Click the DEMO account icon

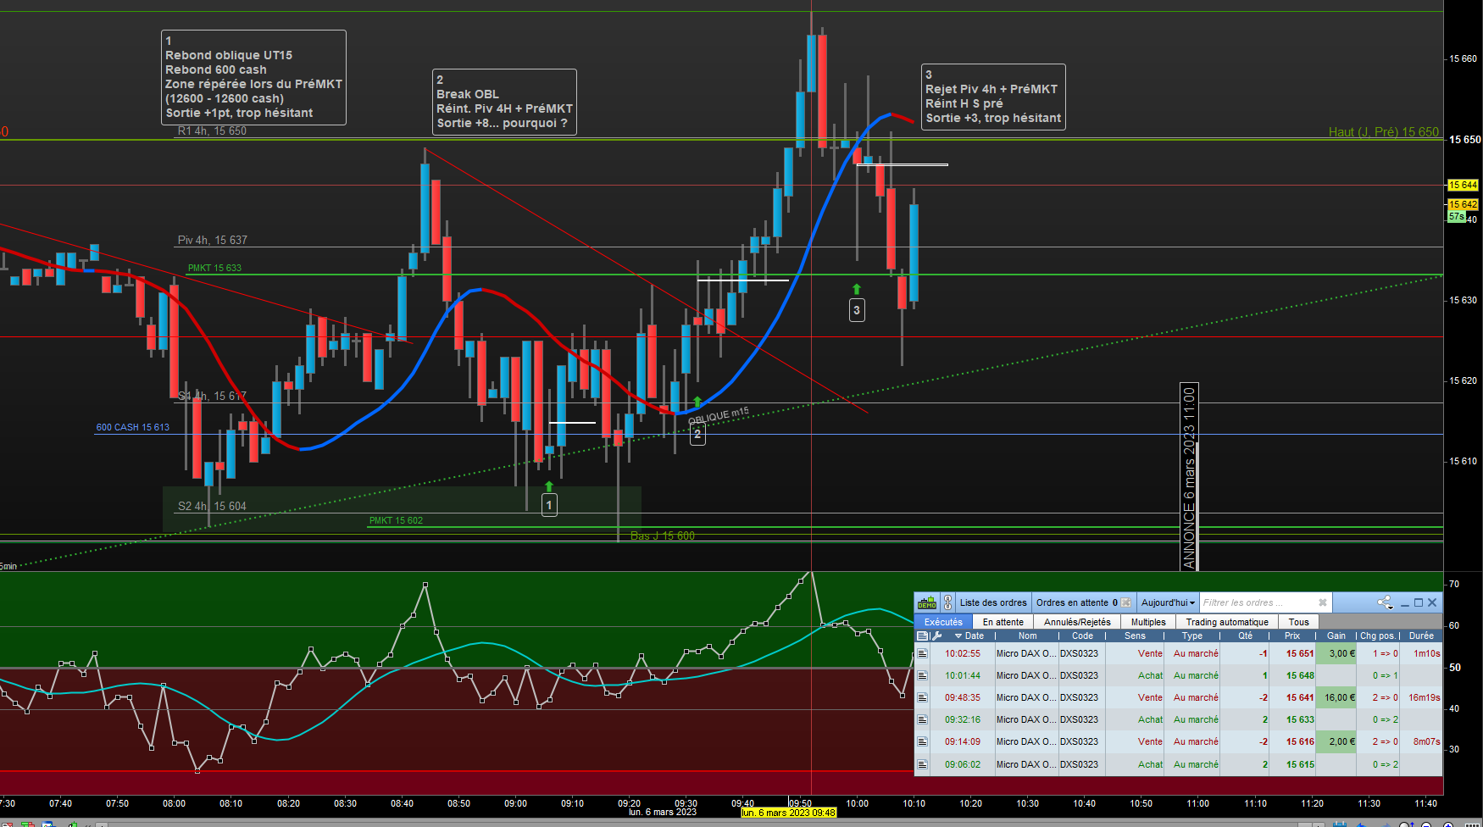click(x=927, y=603)
